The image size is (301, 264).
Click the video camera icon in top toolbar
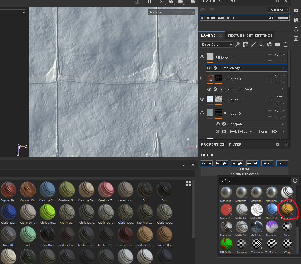(x=180, y=2)
